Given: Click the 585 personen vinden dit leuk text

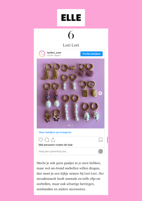Looking at the screenshot, I should click(56, 145).
